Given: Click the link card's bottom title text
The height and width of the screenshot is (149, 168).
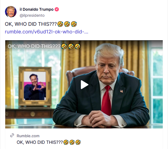Looking at the screenshot, I should click(48, 142).
